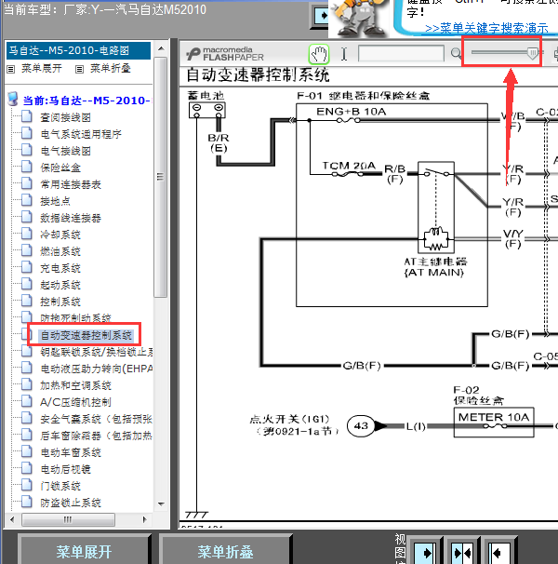This screenshot has width=558, height=564.
Task: Click the bottom view button with right arrow
Action: 425,553
